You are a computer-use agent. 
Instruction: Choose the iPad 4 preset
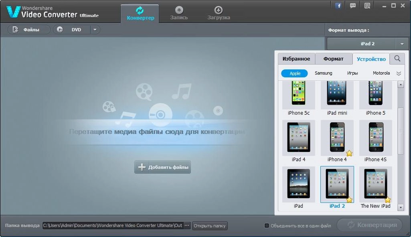click(x=299, y=141)
